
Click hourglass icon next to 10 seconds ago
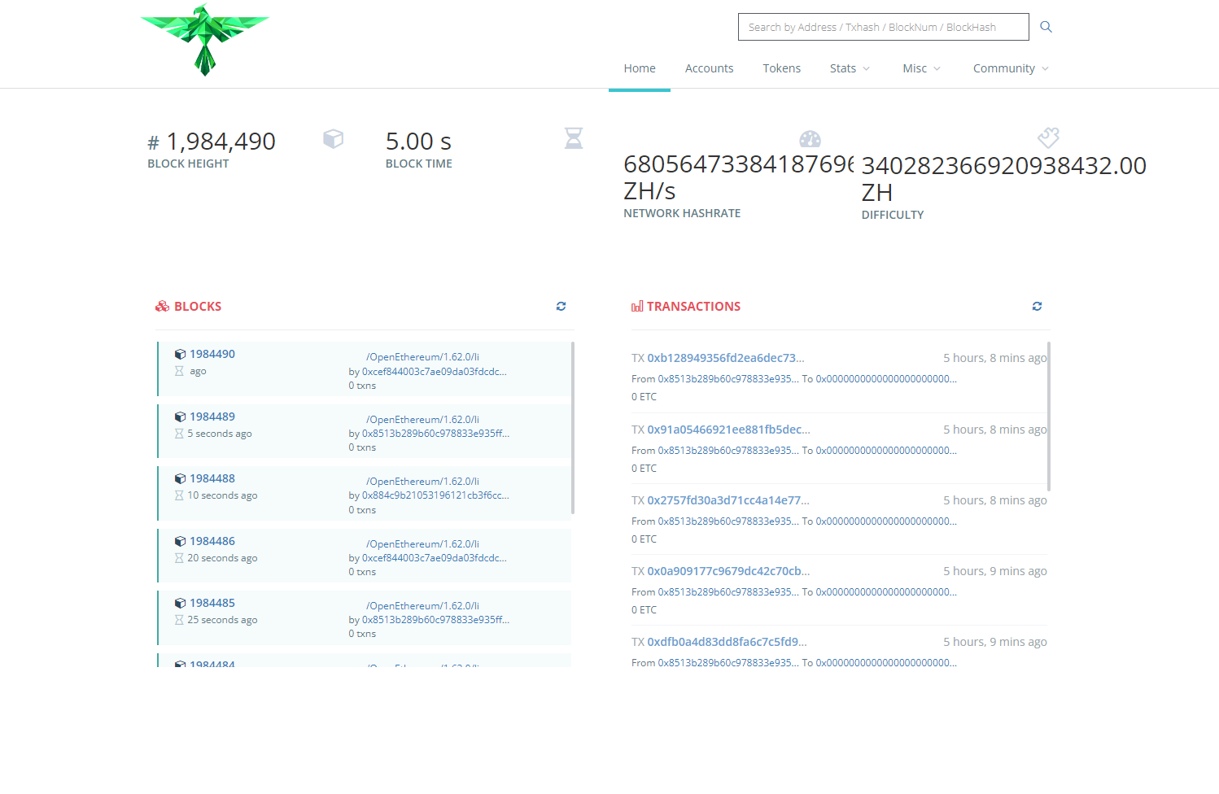pos(179,495)
